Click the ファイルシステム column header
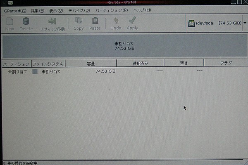The height and width of the screenshot is (165, 248). [x=48, y=64]
